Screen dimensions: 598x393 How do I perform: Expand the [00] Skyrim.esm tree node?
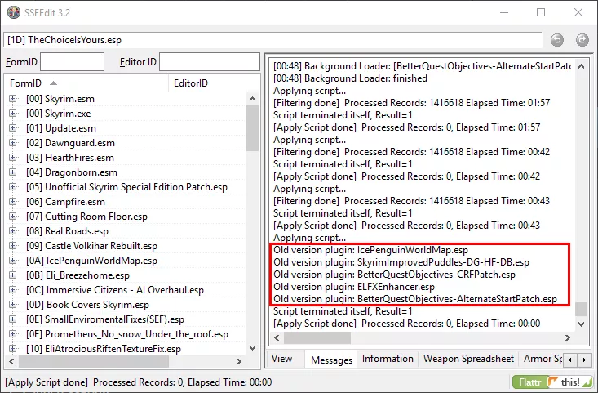point(12,99)
